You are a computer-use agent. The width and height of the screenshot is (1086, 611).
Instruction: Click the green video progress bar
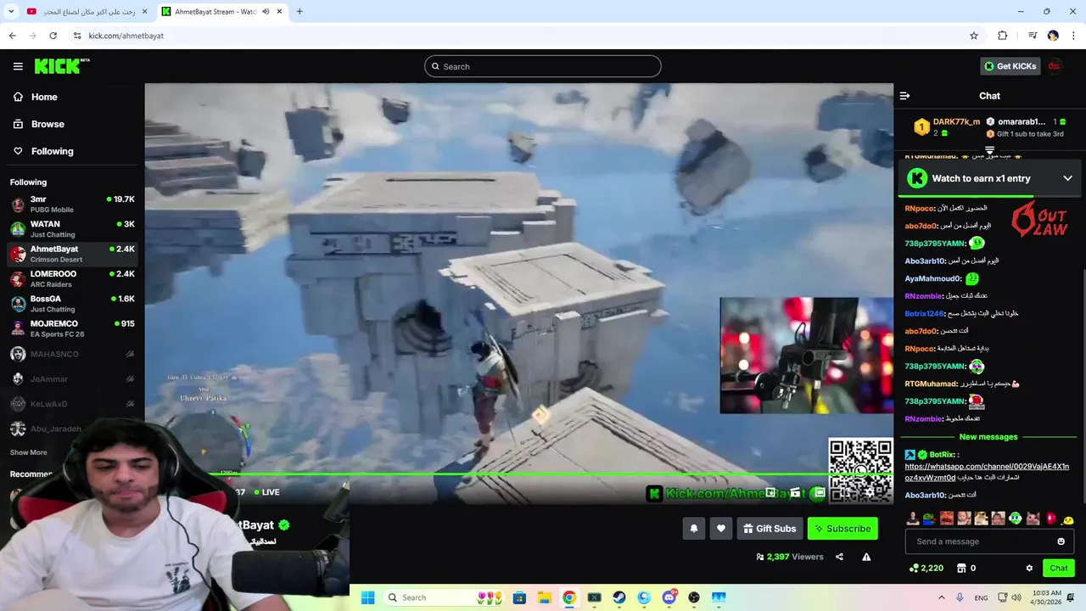click(518, 475)
